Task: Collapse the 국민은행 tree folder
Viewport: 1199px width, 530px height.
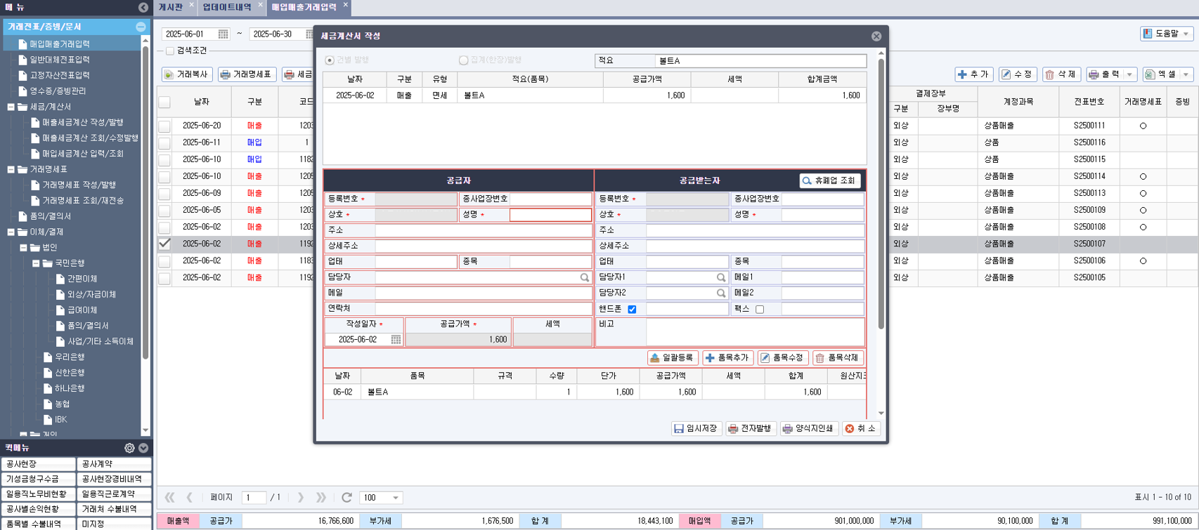Action: [36, 263]
